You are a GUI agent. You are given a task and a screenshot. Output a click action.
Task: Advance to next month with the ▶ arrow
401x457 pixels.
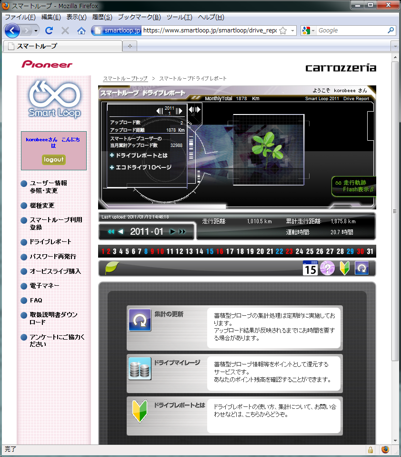pyautogui.click(x=172, y=231)
